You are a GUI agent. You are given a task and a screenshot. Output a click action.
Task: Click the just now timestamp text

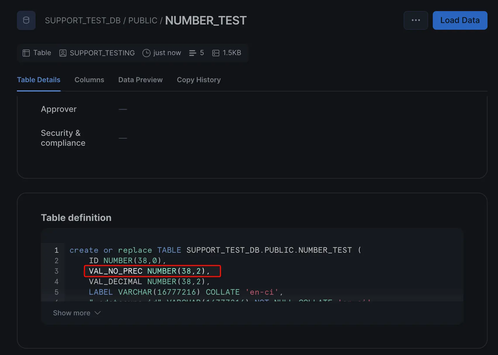click(x=167, y=53)
